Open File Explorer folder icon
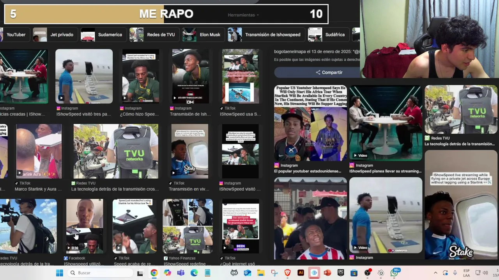 click(x=260, y=273)
